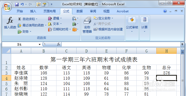Viewport: 186px width, 96px height.
Task: Click 定义名称 define name button
Action: (102, 18)
